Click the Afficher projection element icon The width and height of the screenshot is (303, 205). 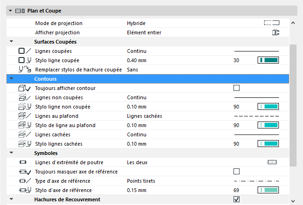point(275,32)
